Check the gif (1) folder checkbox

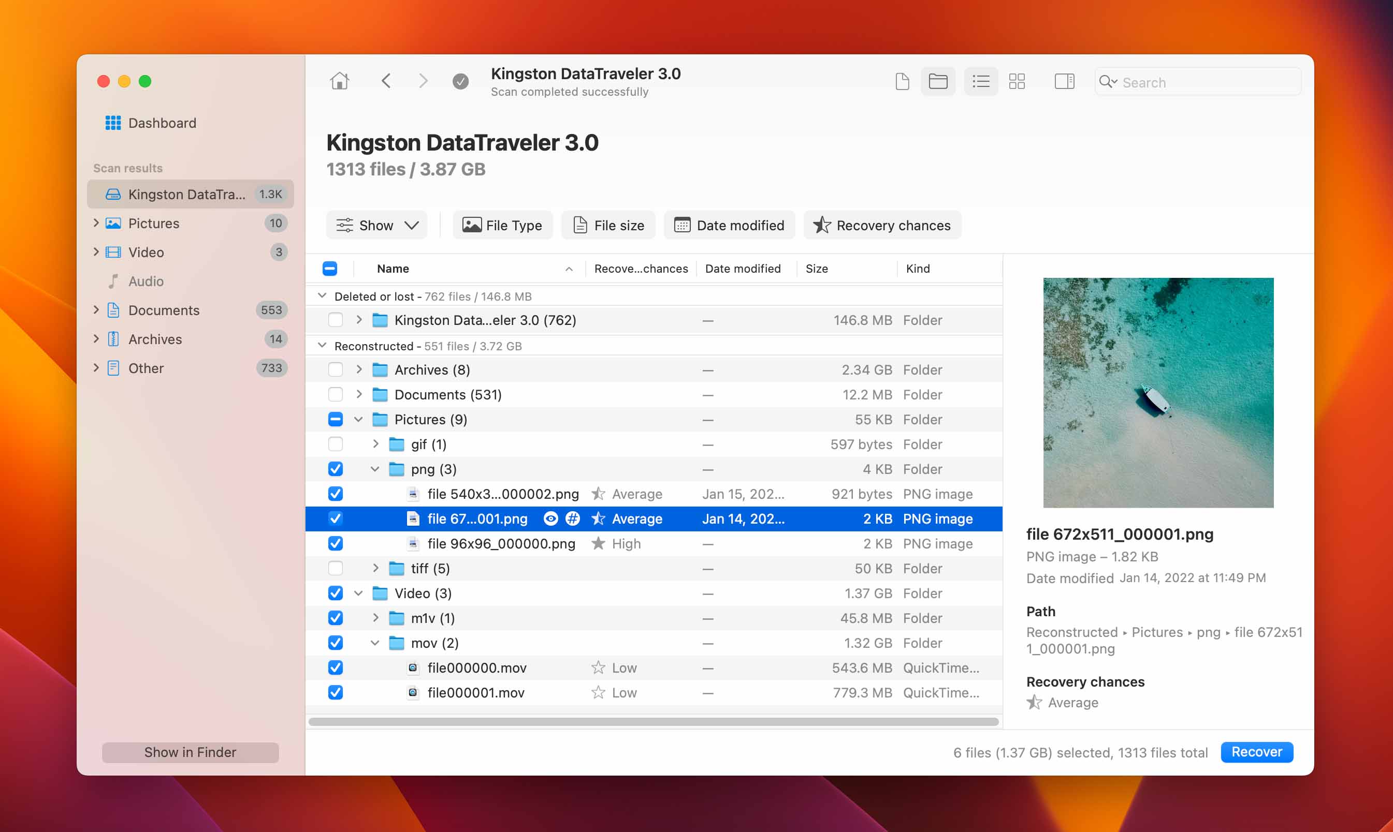(x=336, y=444)
